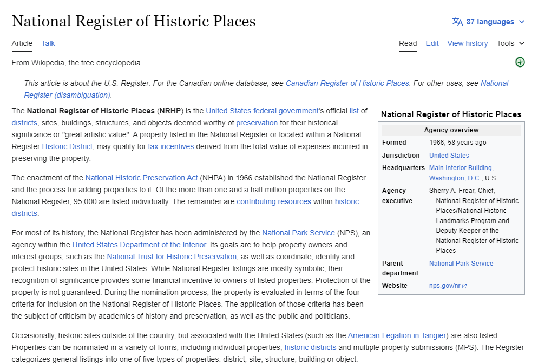The width and height of the screenshot is (538, 364).
Task: Click 'From Wikipedia, the free encyclopedia' text
Action: click(x=76, y=63)
